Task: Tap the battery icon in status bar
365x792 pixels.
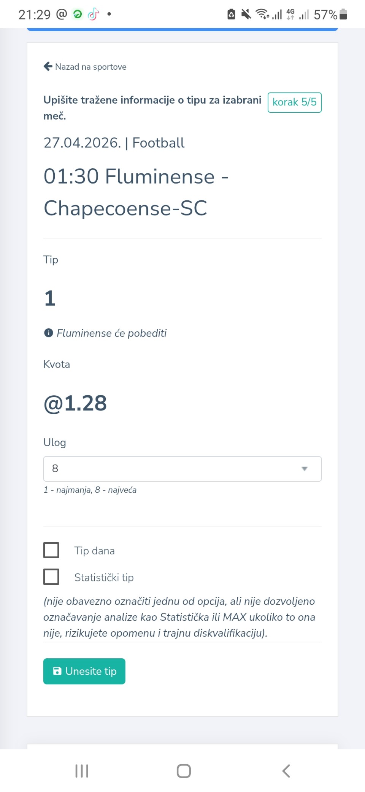Action: 343,14
